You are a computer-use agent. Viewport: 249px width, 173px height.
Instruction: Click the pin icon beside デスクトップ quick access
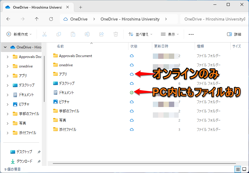point(39,152)
